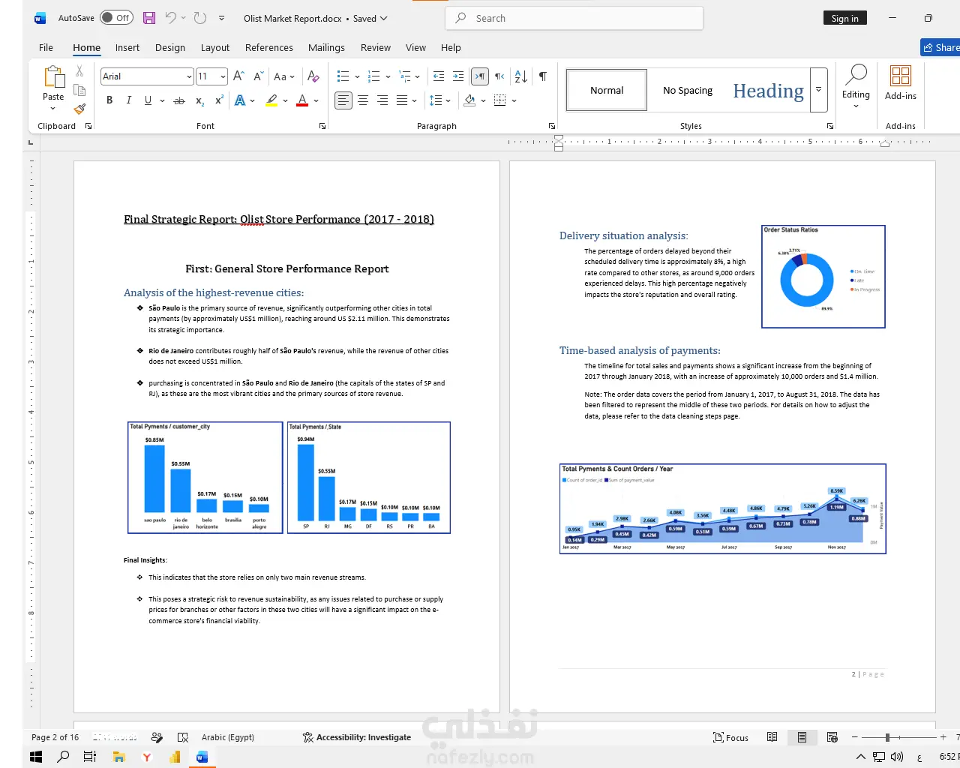
Task: Click the Order Status Ratios donut chart
Action: coord(823,277)
